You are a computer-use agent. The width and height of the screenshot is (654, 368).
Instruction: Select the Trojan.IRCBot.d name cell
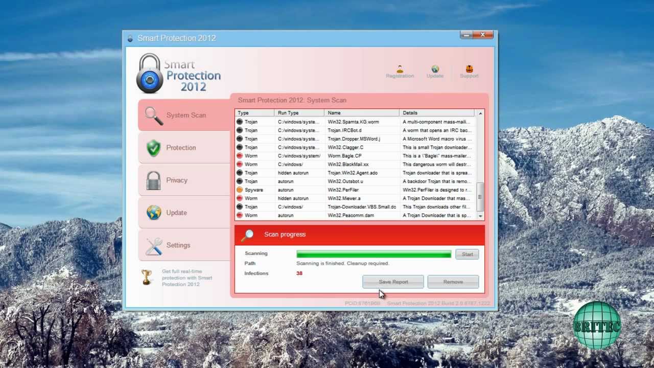tap(344, 130)
